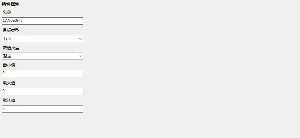Click the selected value 整型 in the combo box
Screen dimensions: 300x138
click(x=7, y=56)
